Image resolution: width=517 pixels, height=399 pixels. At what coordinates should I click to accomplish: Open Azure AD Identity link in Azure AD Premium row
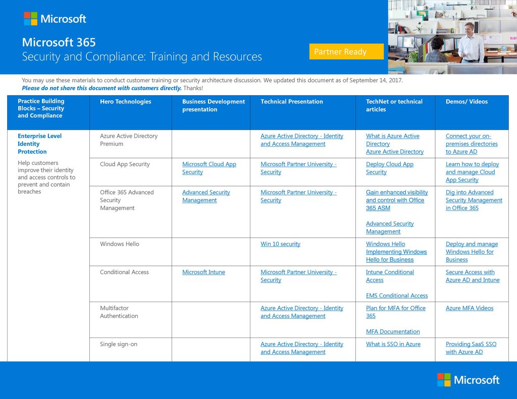coord(302,140)
